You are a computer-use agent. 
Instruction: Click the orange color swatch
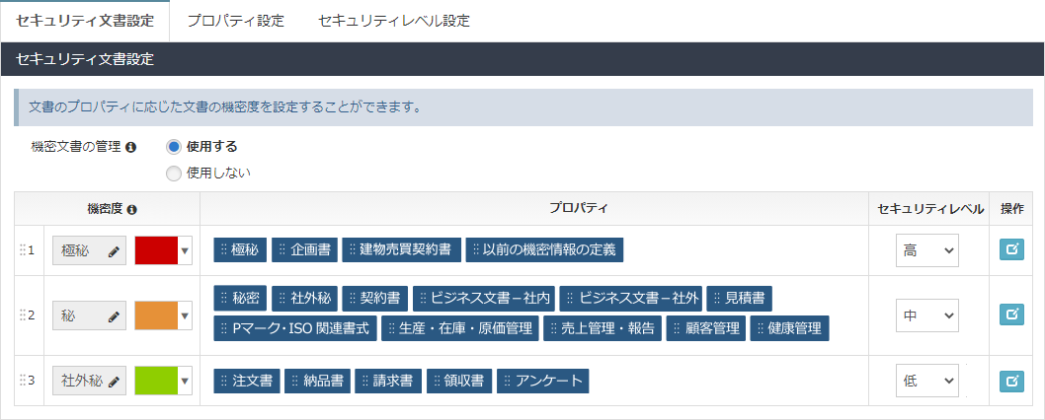[156, 315]
